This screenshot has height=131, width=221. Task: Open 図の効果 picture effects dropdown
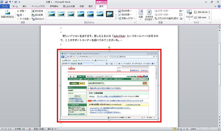[125, 14]
